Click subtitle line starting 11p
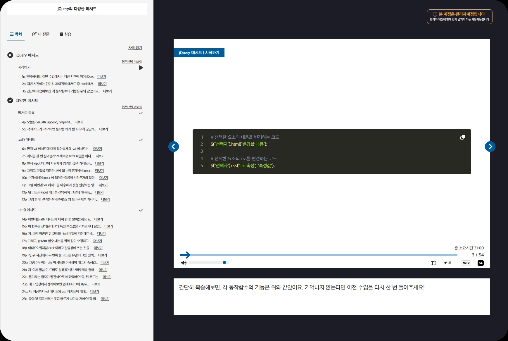Viewport: 508px width, 341px height. [x=59, y=185]
